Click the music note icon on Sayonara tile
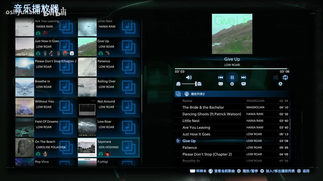Screen dimensions: 323x181 (x=128, y=148)
